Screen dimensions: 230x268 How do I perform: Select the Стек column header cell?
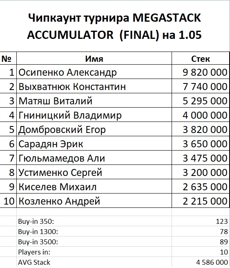pos(201,58)
